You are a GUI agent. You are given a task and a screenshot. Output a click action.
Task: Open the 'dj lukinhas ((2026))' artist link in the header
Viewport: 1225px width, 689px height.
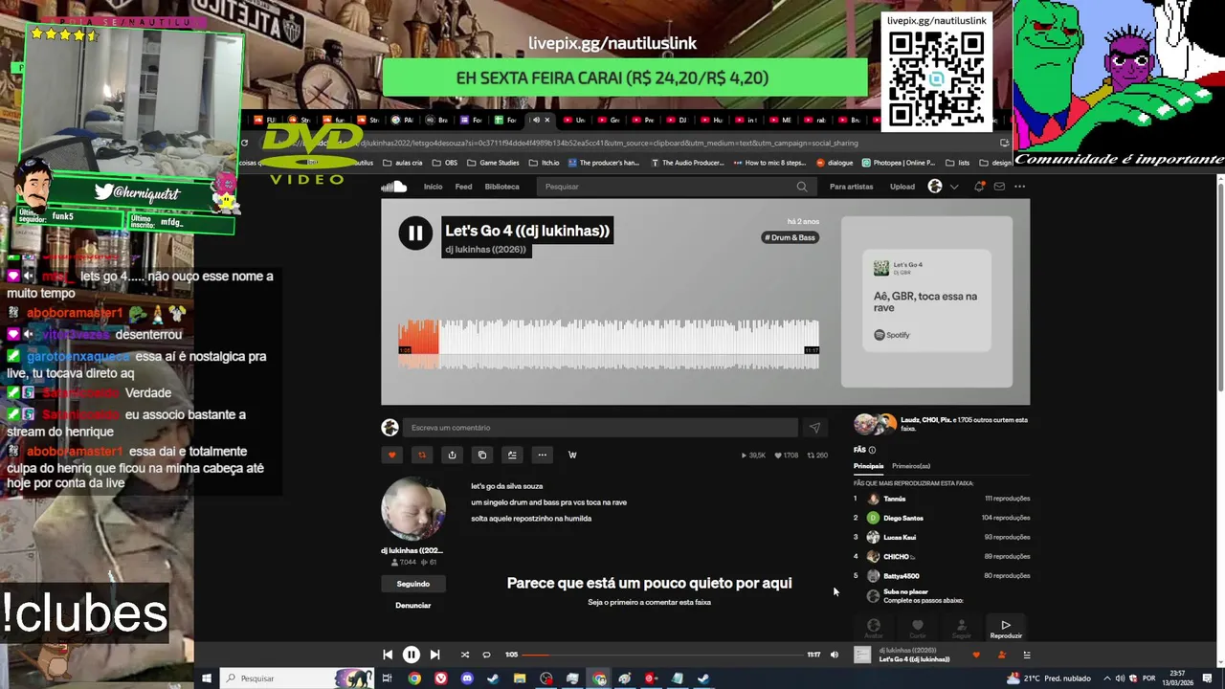point(486,250)
